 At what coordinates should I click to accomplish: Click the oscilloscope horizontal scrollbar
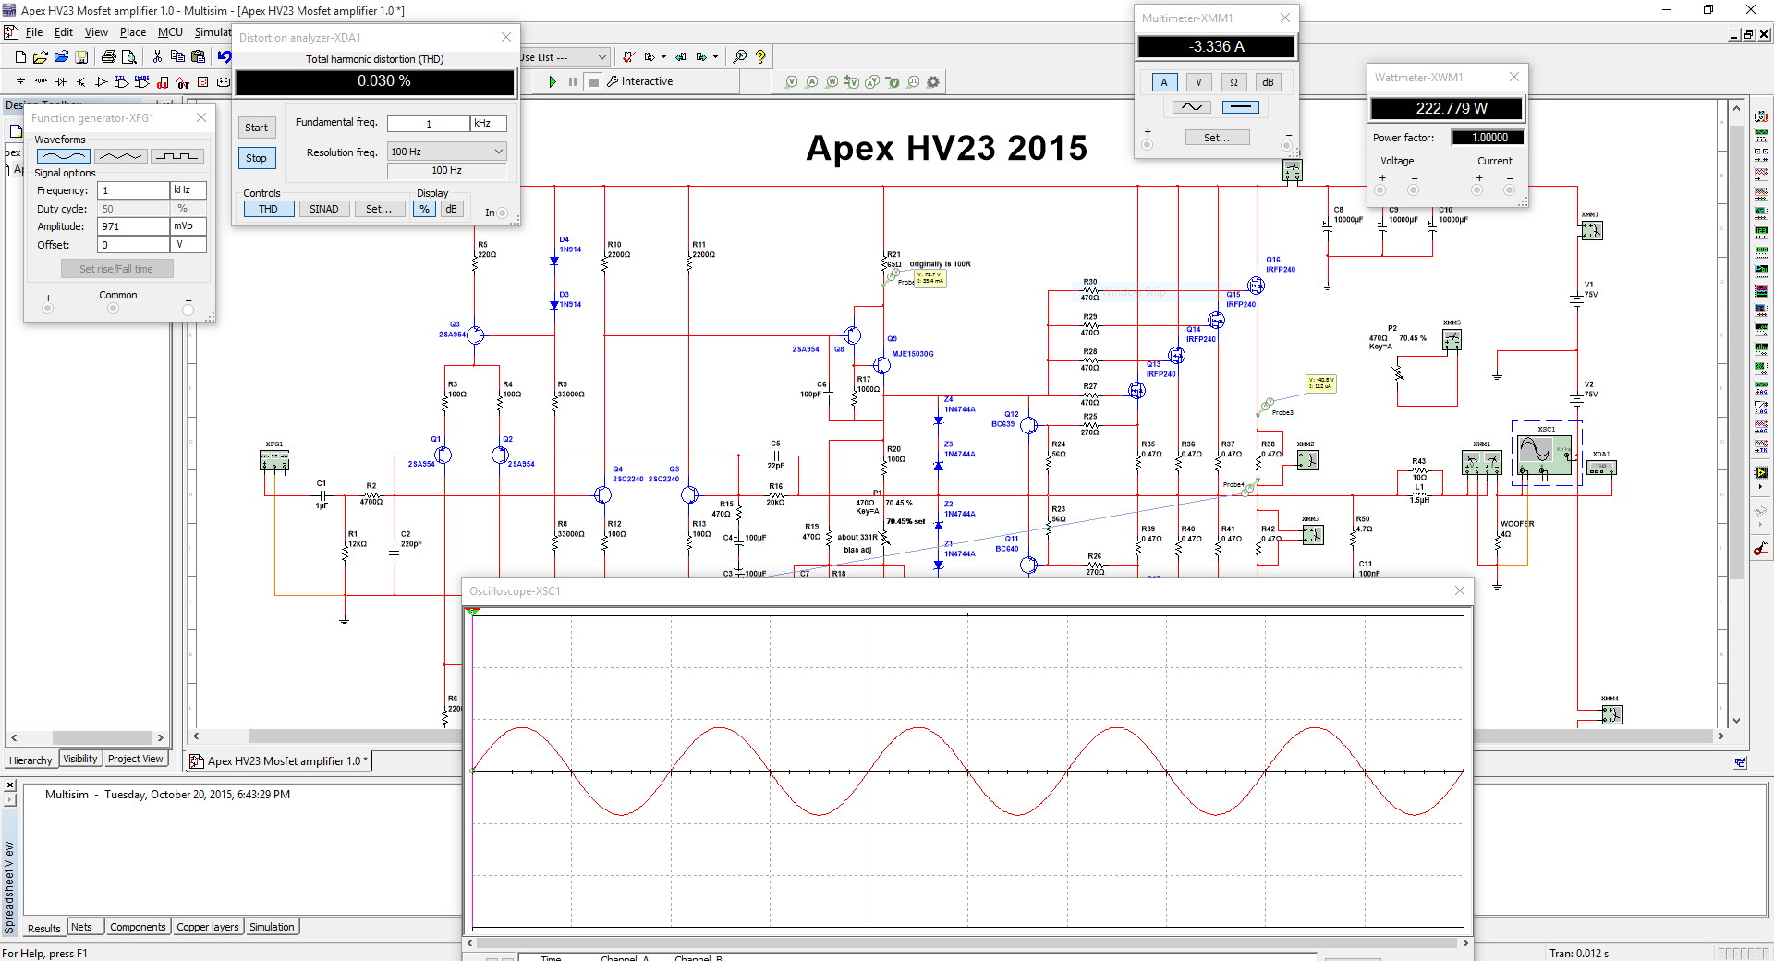point(966,943)
